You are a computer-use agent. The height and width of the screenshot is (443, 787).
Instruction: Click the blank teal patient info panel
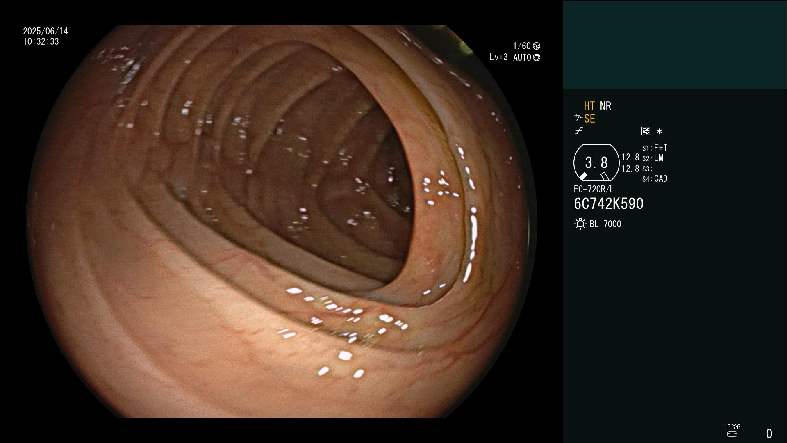(x=675, y=44)
